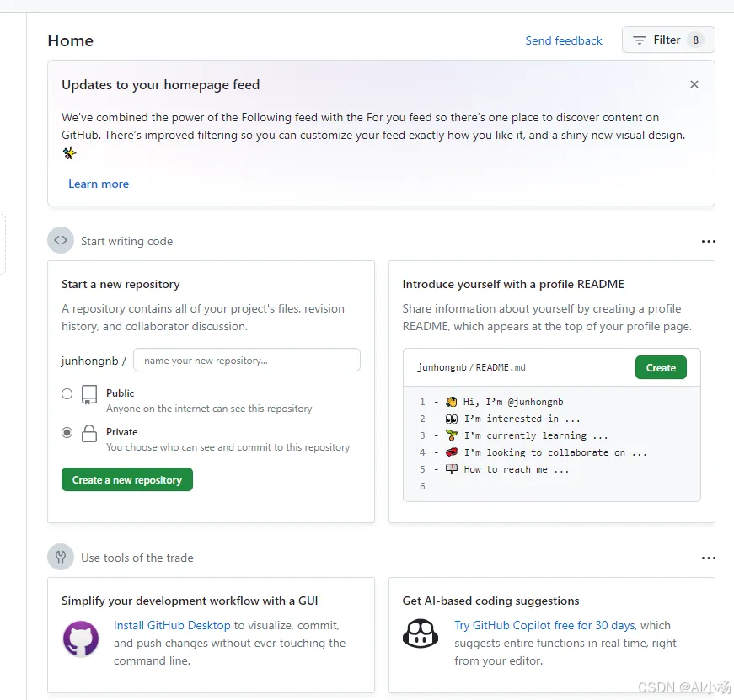The height and width of the screenshot is (700, 734).
Task: Select the Private repository radio button
Action: tap(67, 433)
